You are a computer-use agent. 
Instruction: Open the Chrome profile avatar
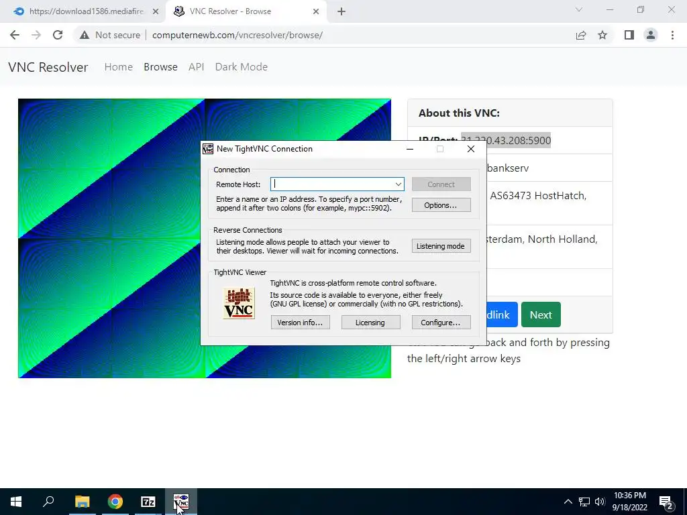tap(651, 35)
